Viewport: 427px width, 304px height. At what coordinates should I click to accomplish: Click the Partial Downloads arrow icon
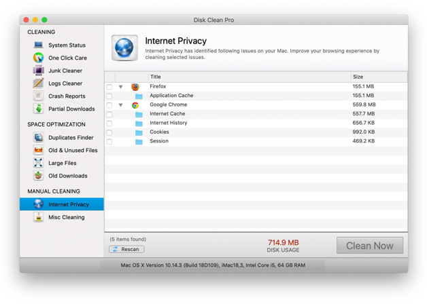coord(38,109)
